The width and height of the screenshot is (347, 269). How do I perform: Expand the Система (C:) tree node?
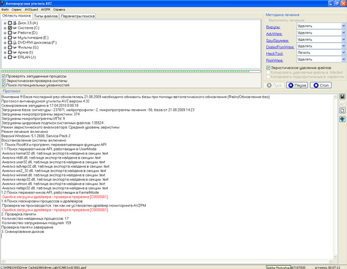[x=5, y=28]
